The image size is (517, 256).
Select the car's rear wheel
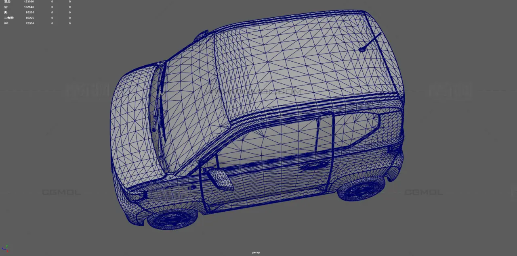coord(360,188)
